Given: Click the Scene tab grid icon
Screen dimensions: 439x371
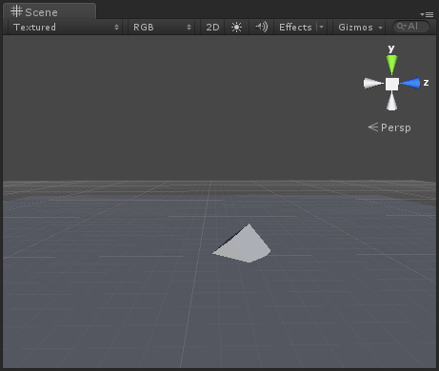Looking at the screenshot, I should click(16, 11).
